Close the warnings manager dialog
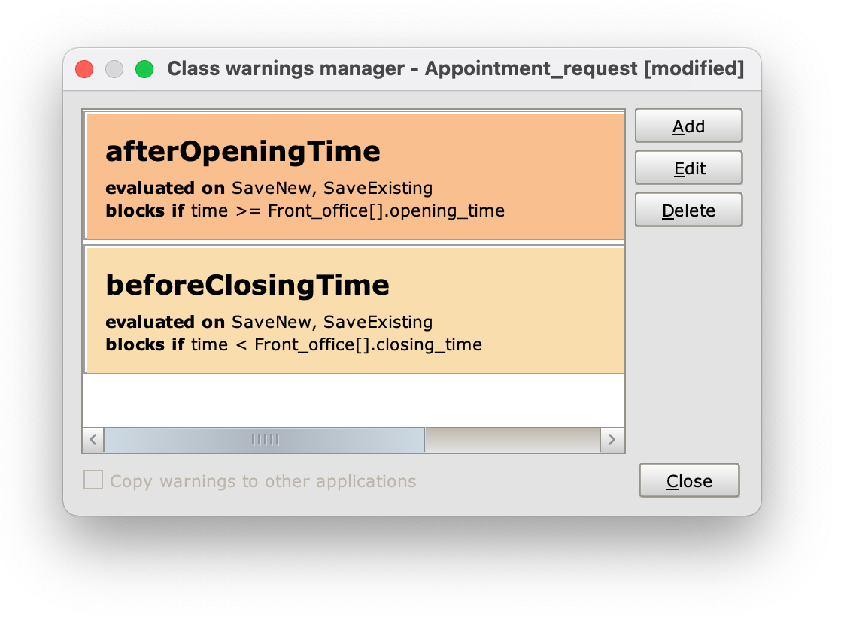 point(689,480)
